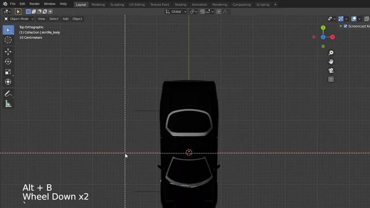This screenshot has width=370, height=208.
Task: Select the Measure tool
Action: (8, 104)
